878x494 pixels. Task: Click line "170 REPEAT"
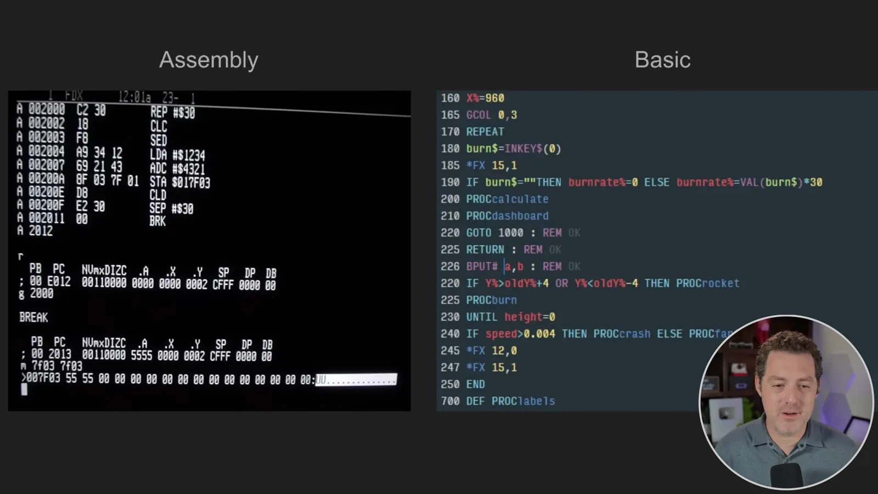472,132
